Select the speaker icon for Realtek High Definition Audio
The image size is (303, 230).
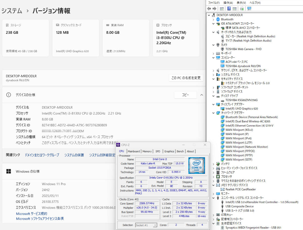[223, 36]
